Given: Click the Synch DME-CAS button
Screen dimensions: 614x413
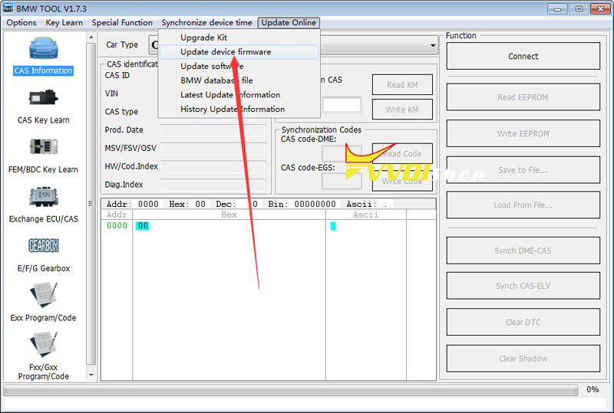Looking at the screenshot, I should pyautogui.click(x=523, y=251).
